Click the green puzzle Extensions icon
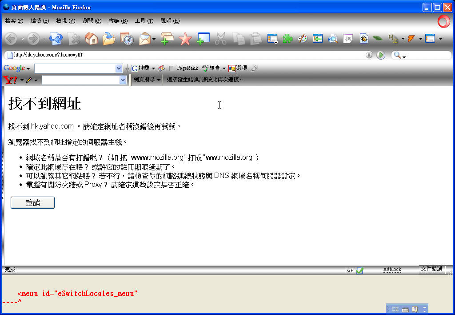Viewport: 455px width, 315px height. point(287,38)
